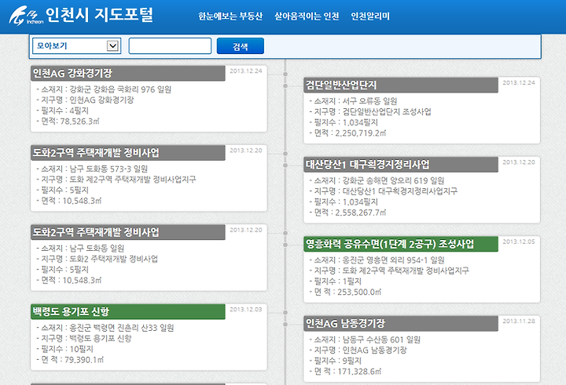Click the search text input field
The height and width of the screenshot is (385, 566).
[170, 46]
